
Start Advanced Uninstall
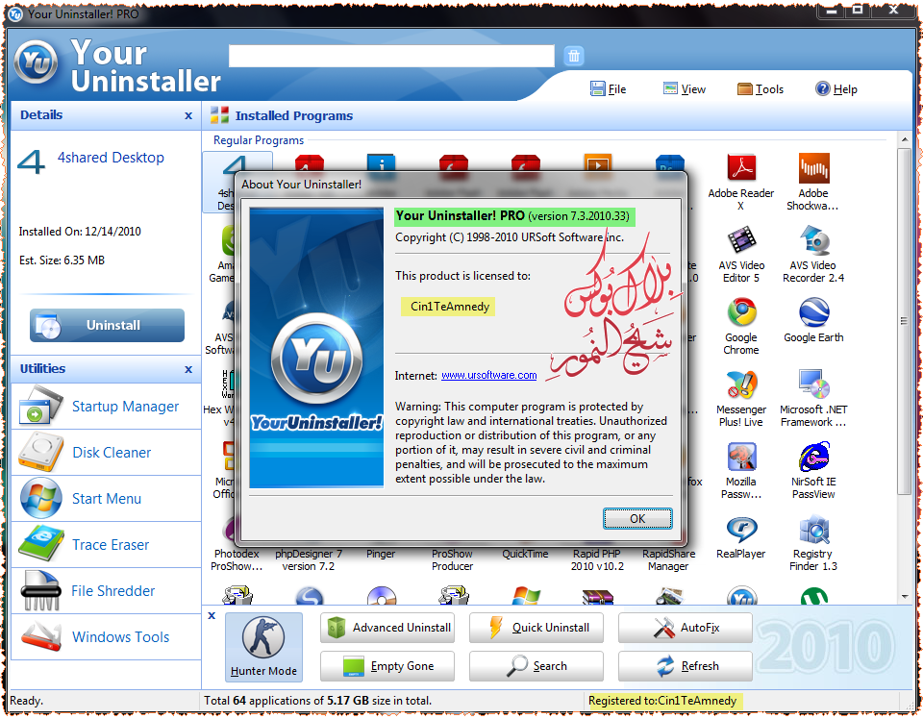[387, 628]
